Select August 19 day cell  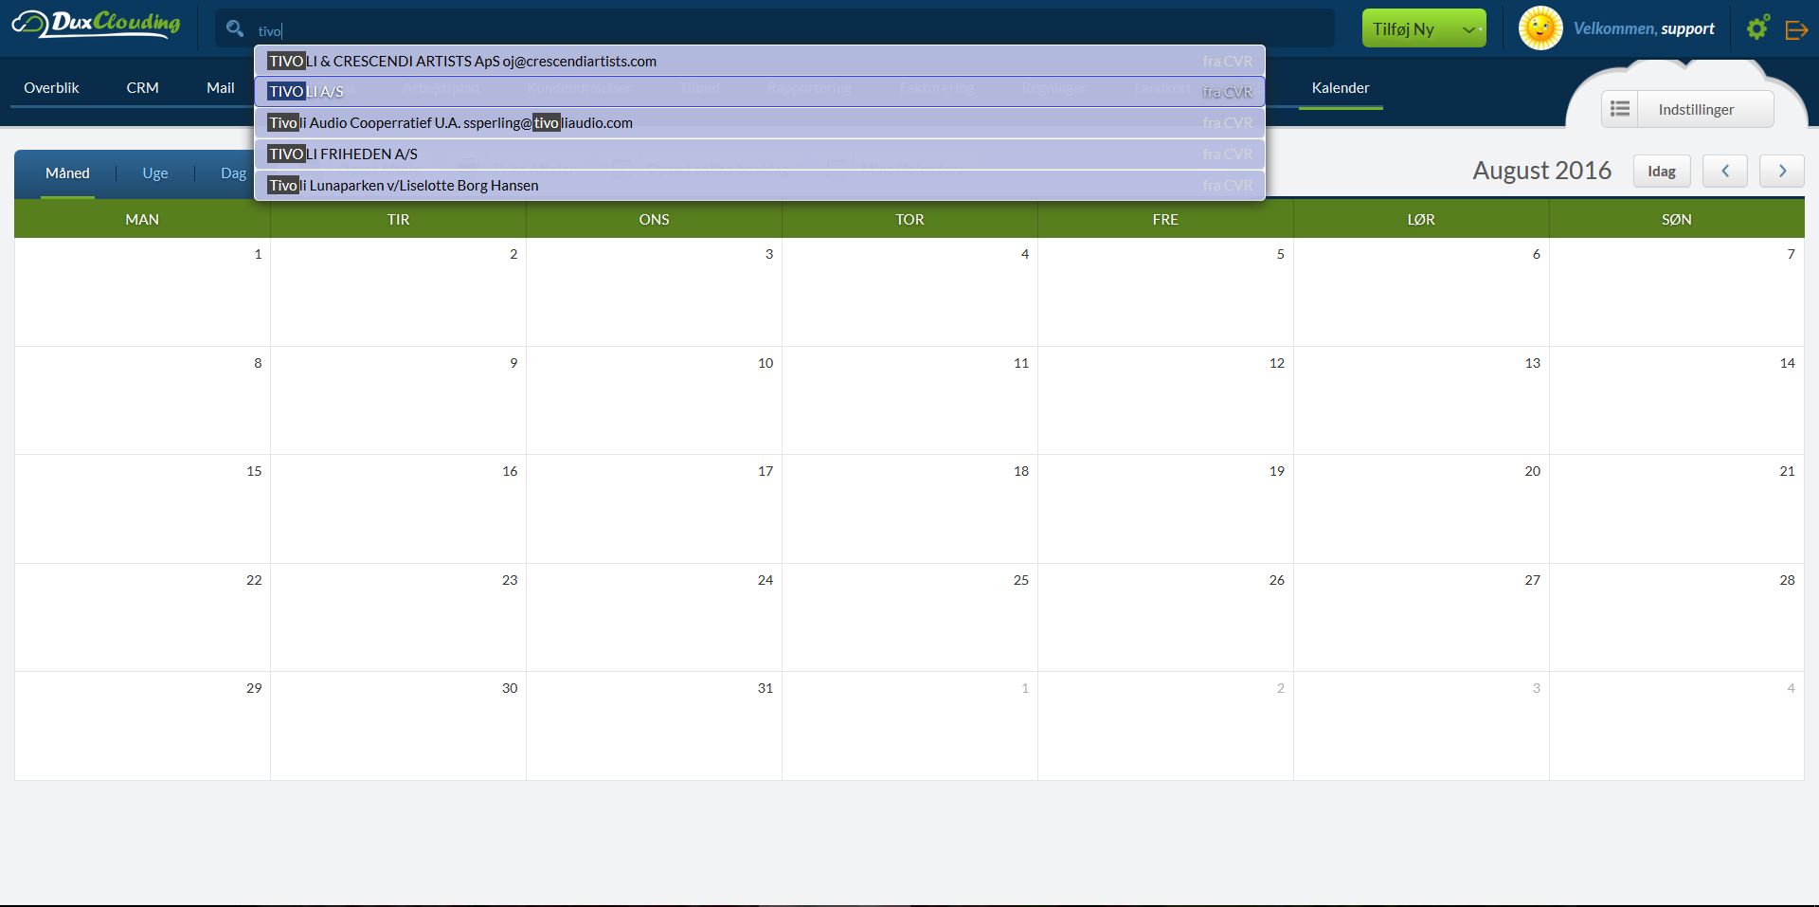coord(1165,509)
